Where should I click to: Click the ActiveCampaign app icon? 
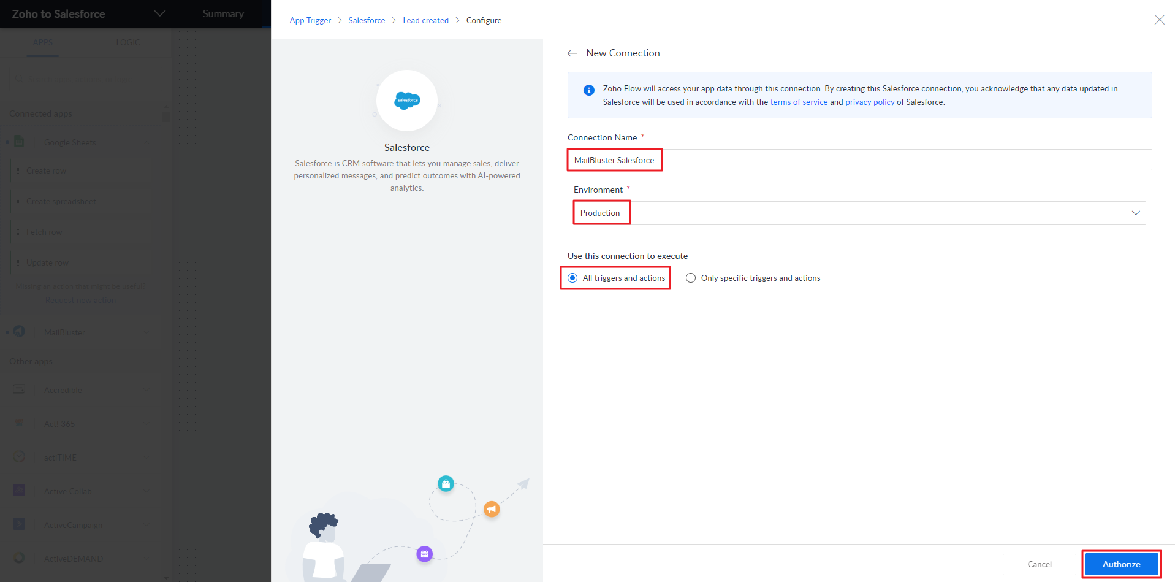point(19,524)
